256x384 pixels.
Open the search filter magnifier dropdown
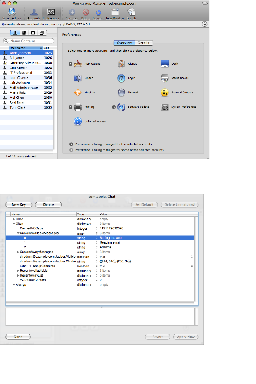7,41
